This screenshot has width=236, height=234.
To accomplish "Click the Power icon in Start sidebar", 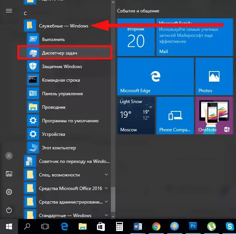I will pyautogui.click(x=9, y=210).
